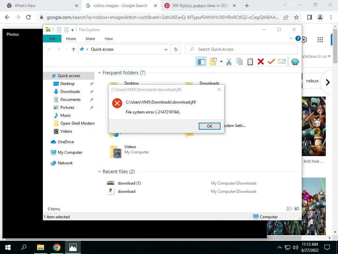
Task: Click the red X Delete icon
Action: tap(261, 62)
